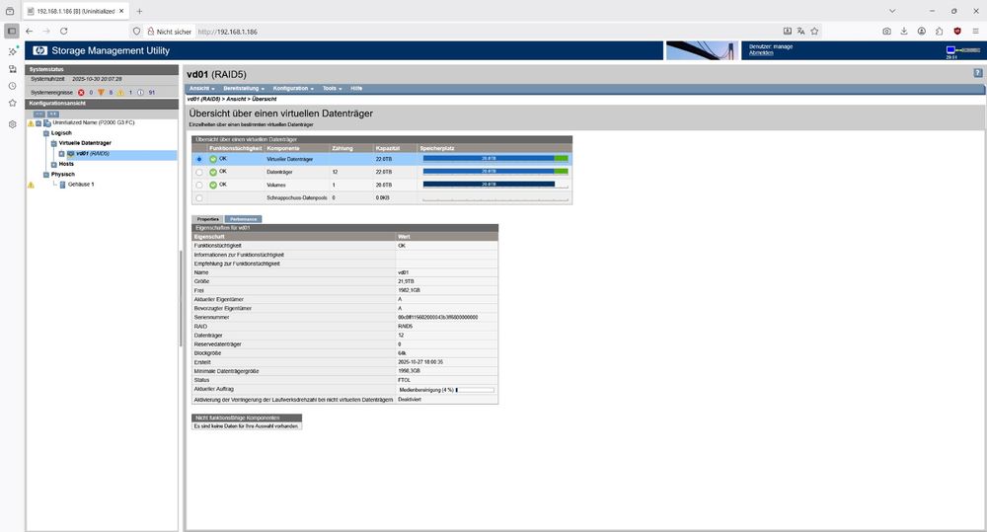Screen dimensions: 987x532
Task: Switch to the Performance tab
Action: (x=243, y=219)
